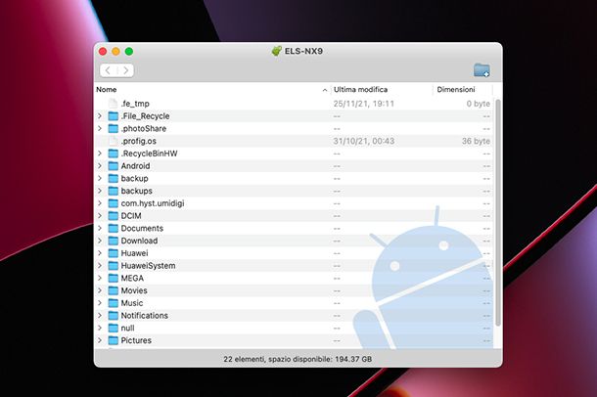Click the status bar showing 22 elementi

[x=298, y=359]
